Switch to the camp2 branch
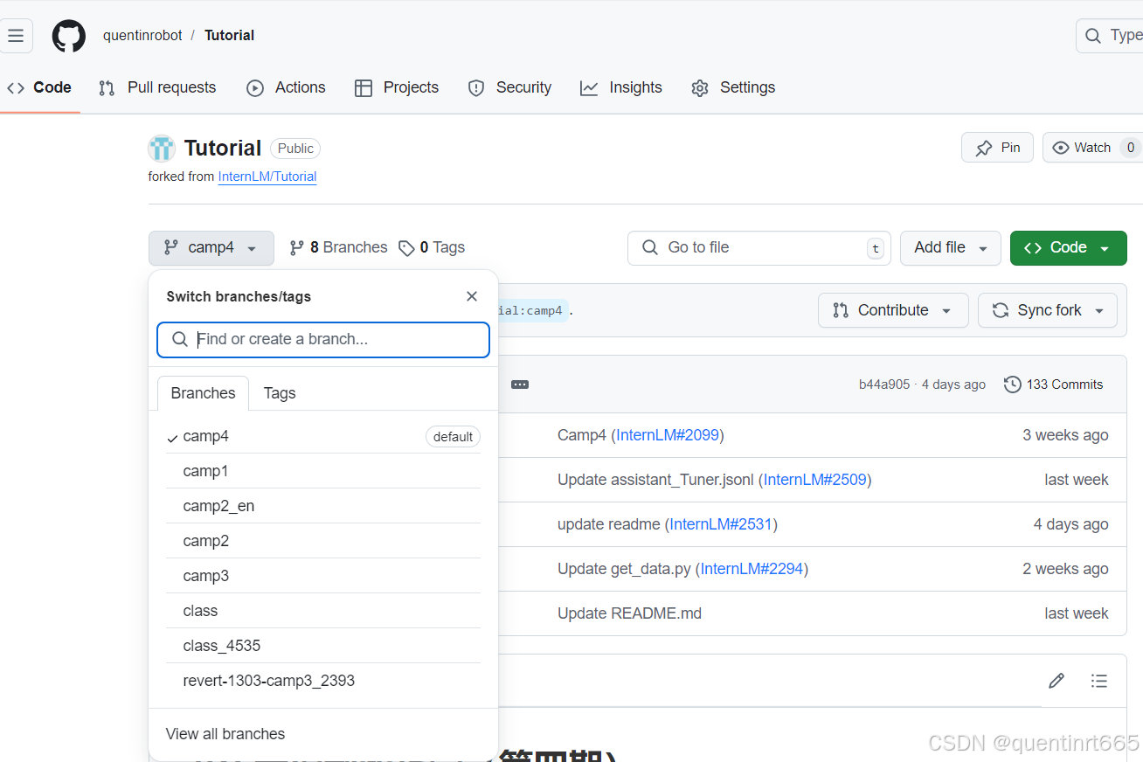 click(x=323, y=541)
